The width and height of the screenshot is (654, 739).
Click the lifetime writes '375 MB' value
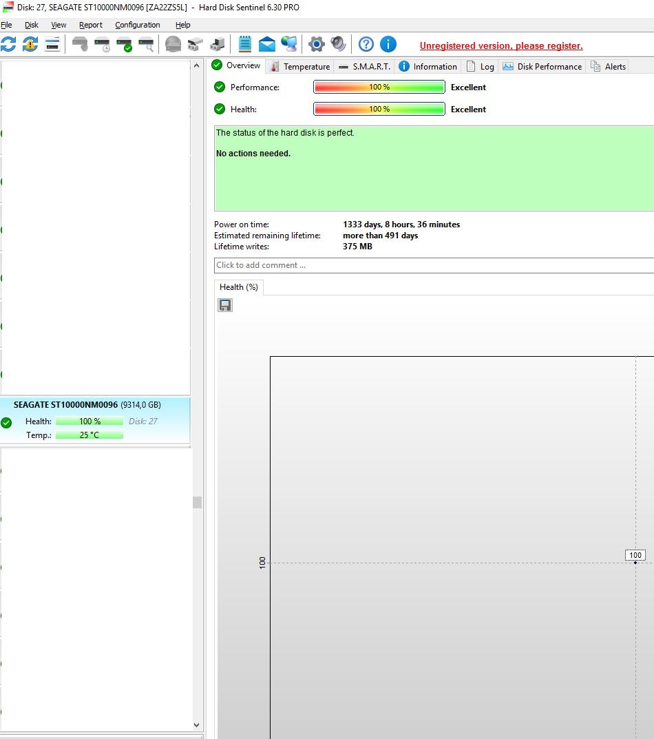click(357, 247)
